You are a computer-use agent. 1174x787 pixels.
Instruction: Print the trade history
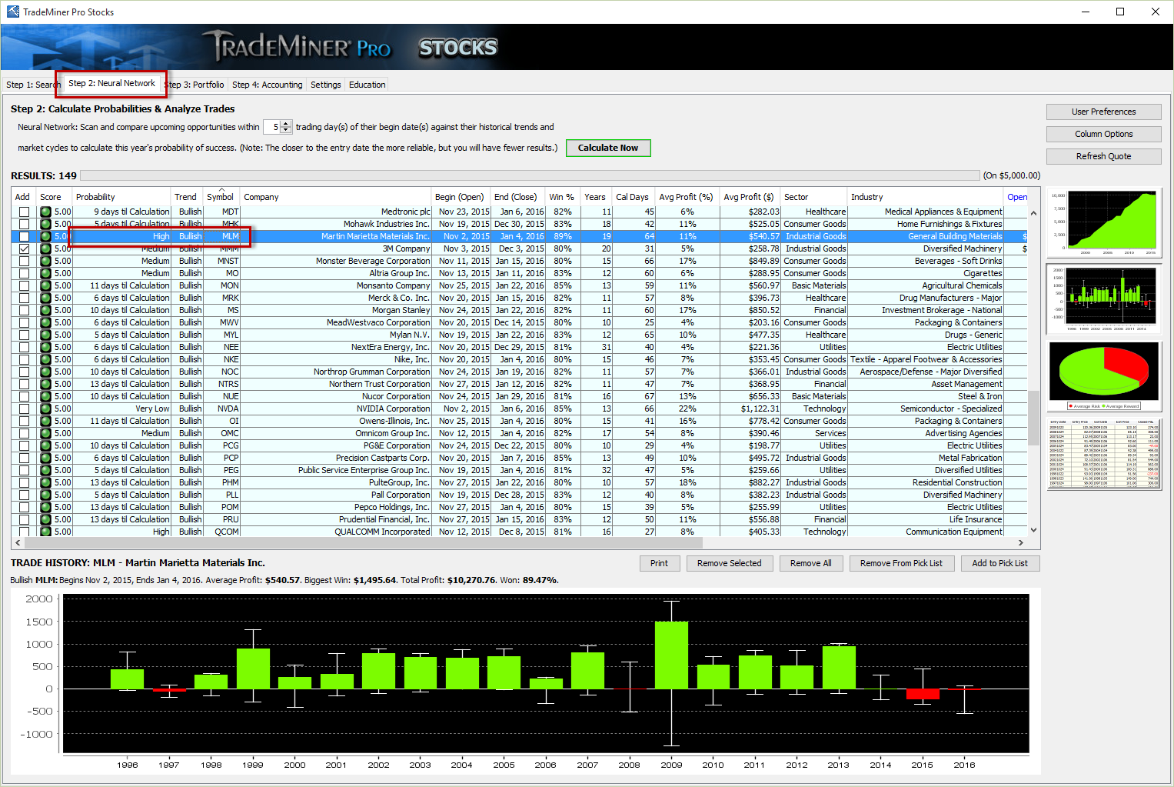point(659,563)
